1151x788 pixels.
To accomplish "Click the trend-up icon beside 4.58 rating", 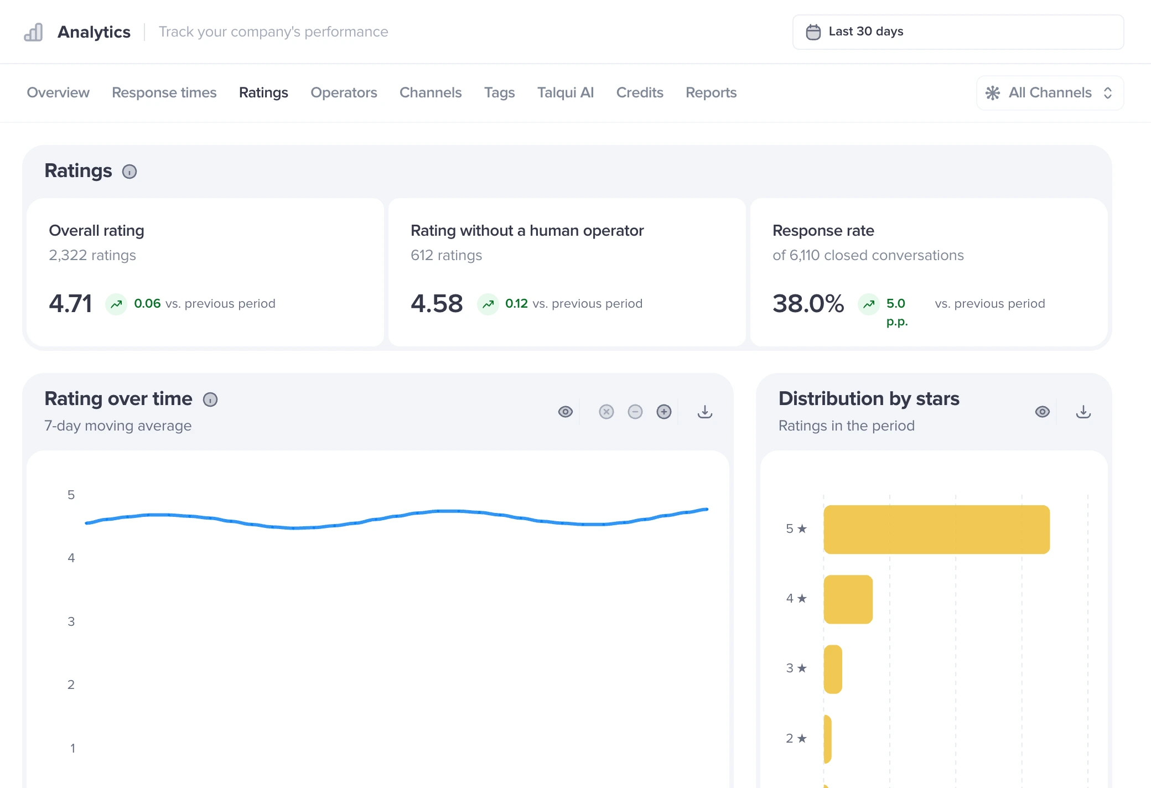I will click(488, 304).
